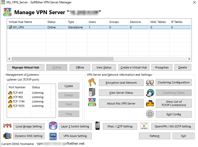Select the MY_VPN hub row name
Image resolution: width=198 pixels, height=147 pixels.
(18, 27)
